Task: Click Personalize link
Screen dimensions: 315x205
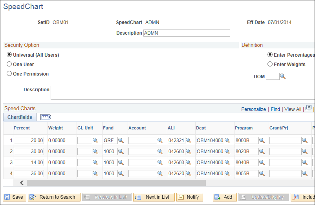Action: pos(253,109)
